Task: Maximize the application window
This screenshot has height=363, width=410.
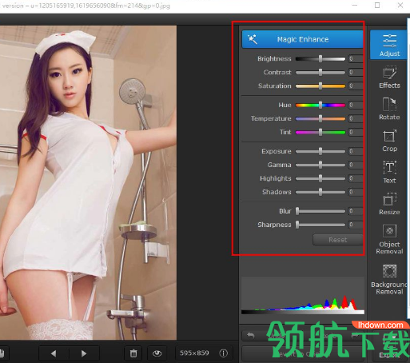Action: [x=377, y=5]
